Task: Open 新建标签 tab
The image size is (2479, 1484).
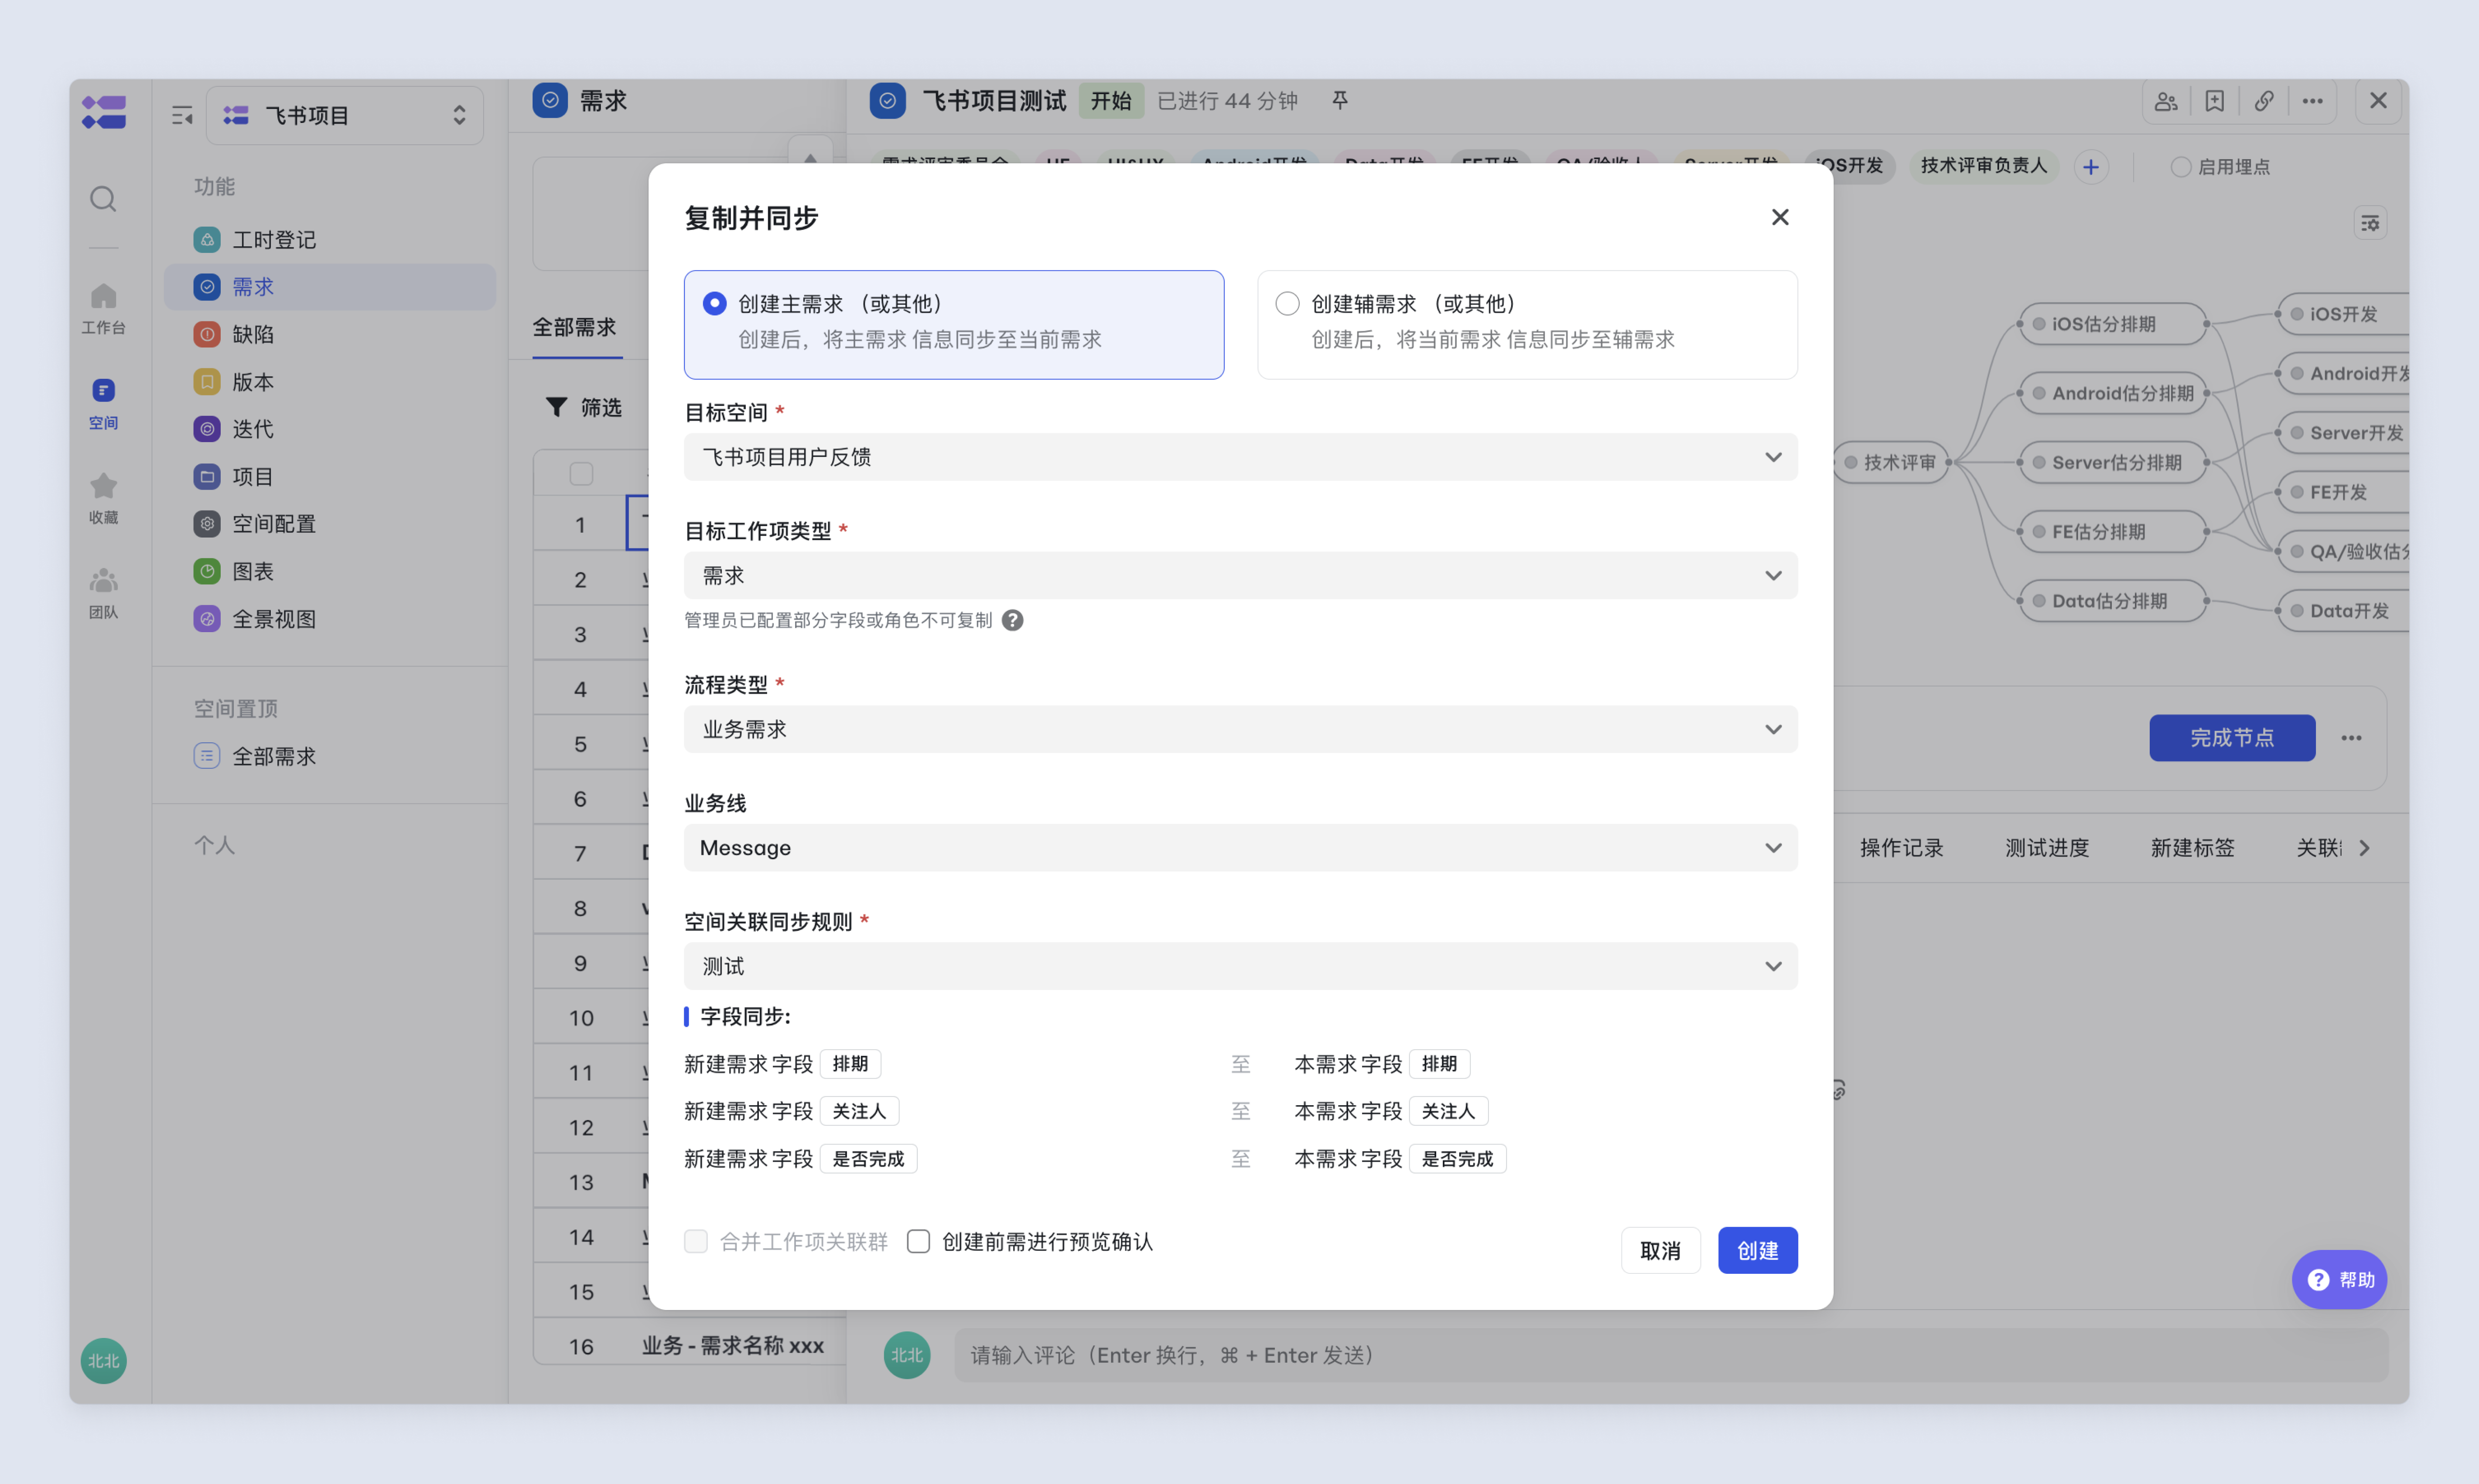Action: point(2193,848)
